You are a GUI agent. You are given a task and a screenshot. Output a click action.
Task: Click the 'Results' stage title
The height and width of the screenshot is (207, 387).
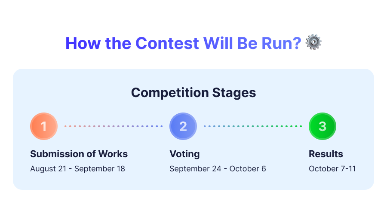pyautogui.click(x=326, y=154)
